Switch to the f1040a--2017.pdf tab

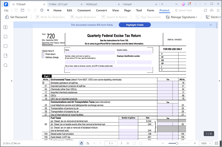click(x=58, y=4)
